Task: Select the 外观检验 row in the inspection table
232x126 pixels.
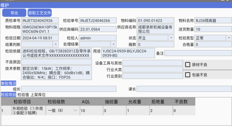Action: tap(28, 110)
